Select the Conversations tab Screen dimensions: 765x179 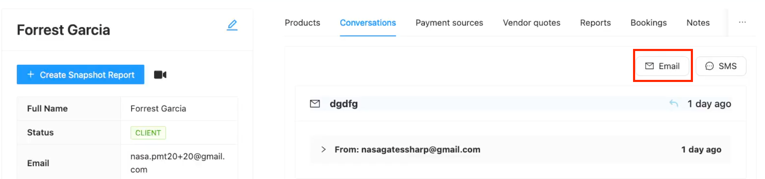pyautogui.click(x=367, y=23)
